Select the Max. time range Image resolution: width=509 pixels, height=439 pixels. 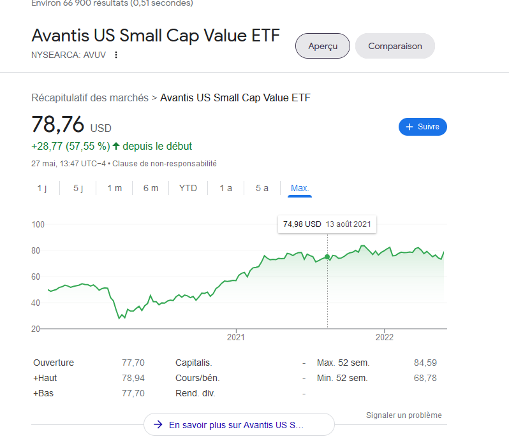[300, 188]
